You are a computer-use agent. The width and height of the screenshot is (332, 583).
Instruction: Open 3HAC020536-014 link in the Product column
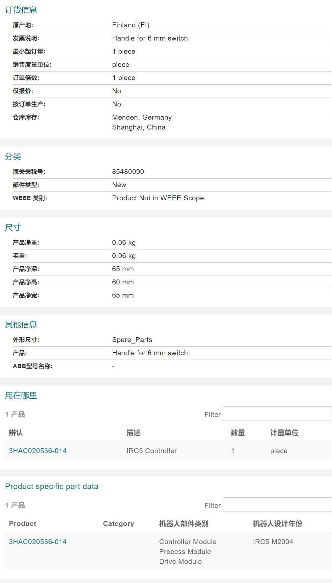(x=38, y=542)
